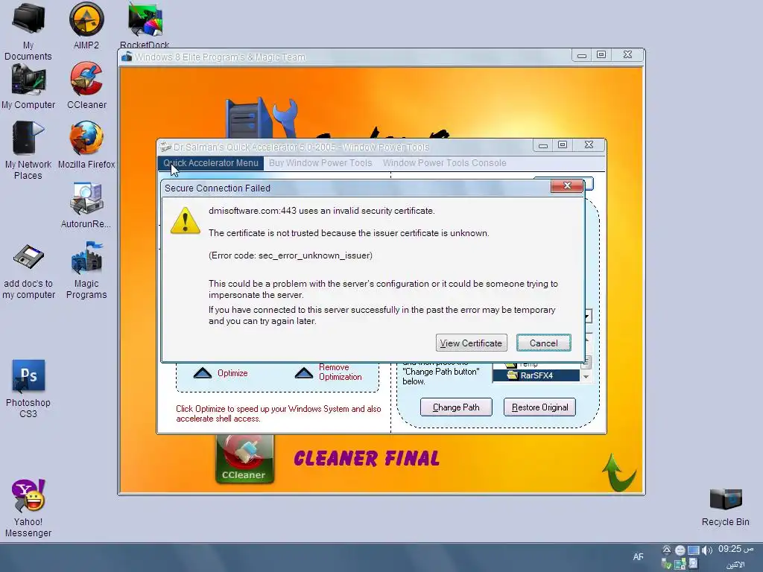Close the Secure Connection Failed dialog
This screenshot has width=763, height=572.
click(567, 185)
